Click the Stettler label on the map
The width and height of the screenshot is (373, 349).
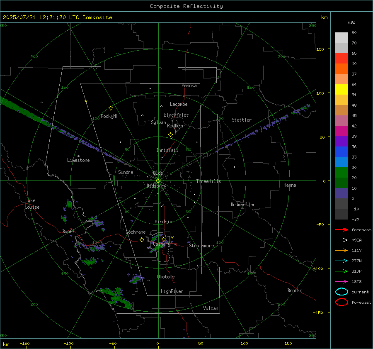[x=242, y=120]
